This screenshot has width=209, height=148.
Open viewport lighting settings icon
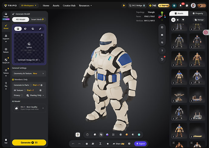[x=162, y=27]
